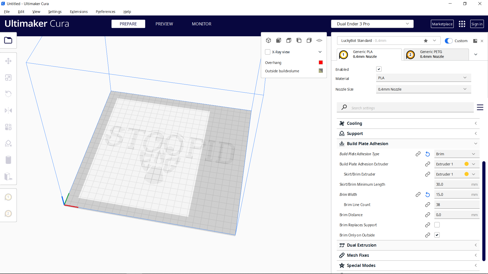Open the Extensions menu
The height and width of the screenshot is (274, 488).
[x=79, y=12]
